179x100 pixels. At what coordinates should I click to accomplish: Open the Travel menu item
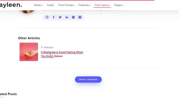pyautogui.click(x=50, y=5)
